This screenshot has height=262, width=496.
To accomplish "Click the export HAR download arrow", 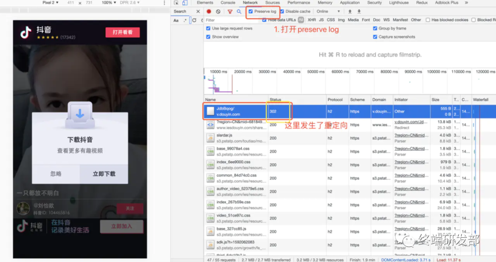I will pyautogui.click(x=359, y=11).
